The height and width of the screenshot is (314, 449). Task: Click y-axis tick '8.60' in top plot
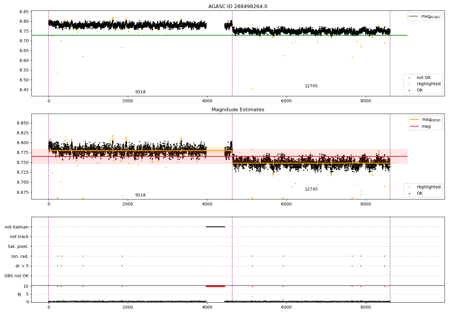[x=24, y=60]
